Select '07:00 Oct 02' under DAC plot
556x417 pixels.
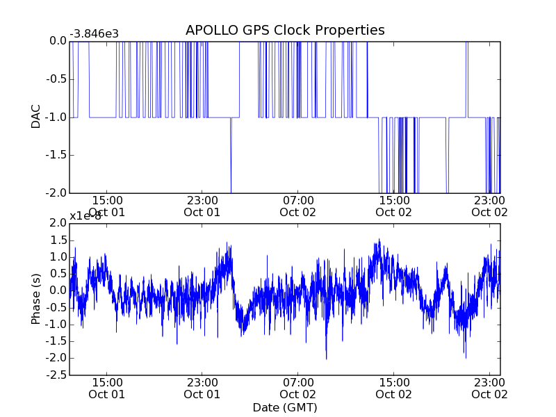(x=298, y=206)
